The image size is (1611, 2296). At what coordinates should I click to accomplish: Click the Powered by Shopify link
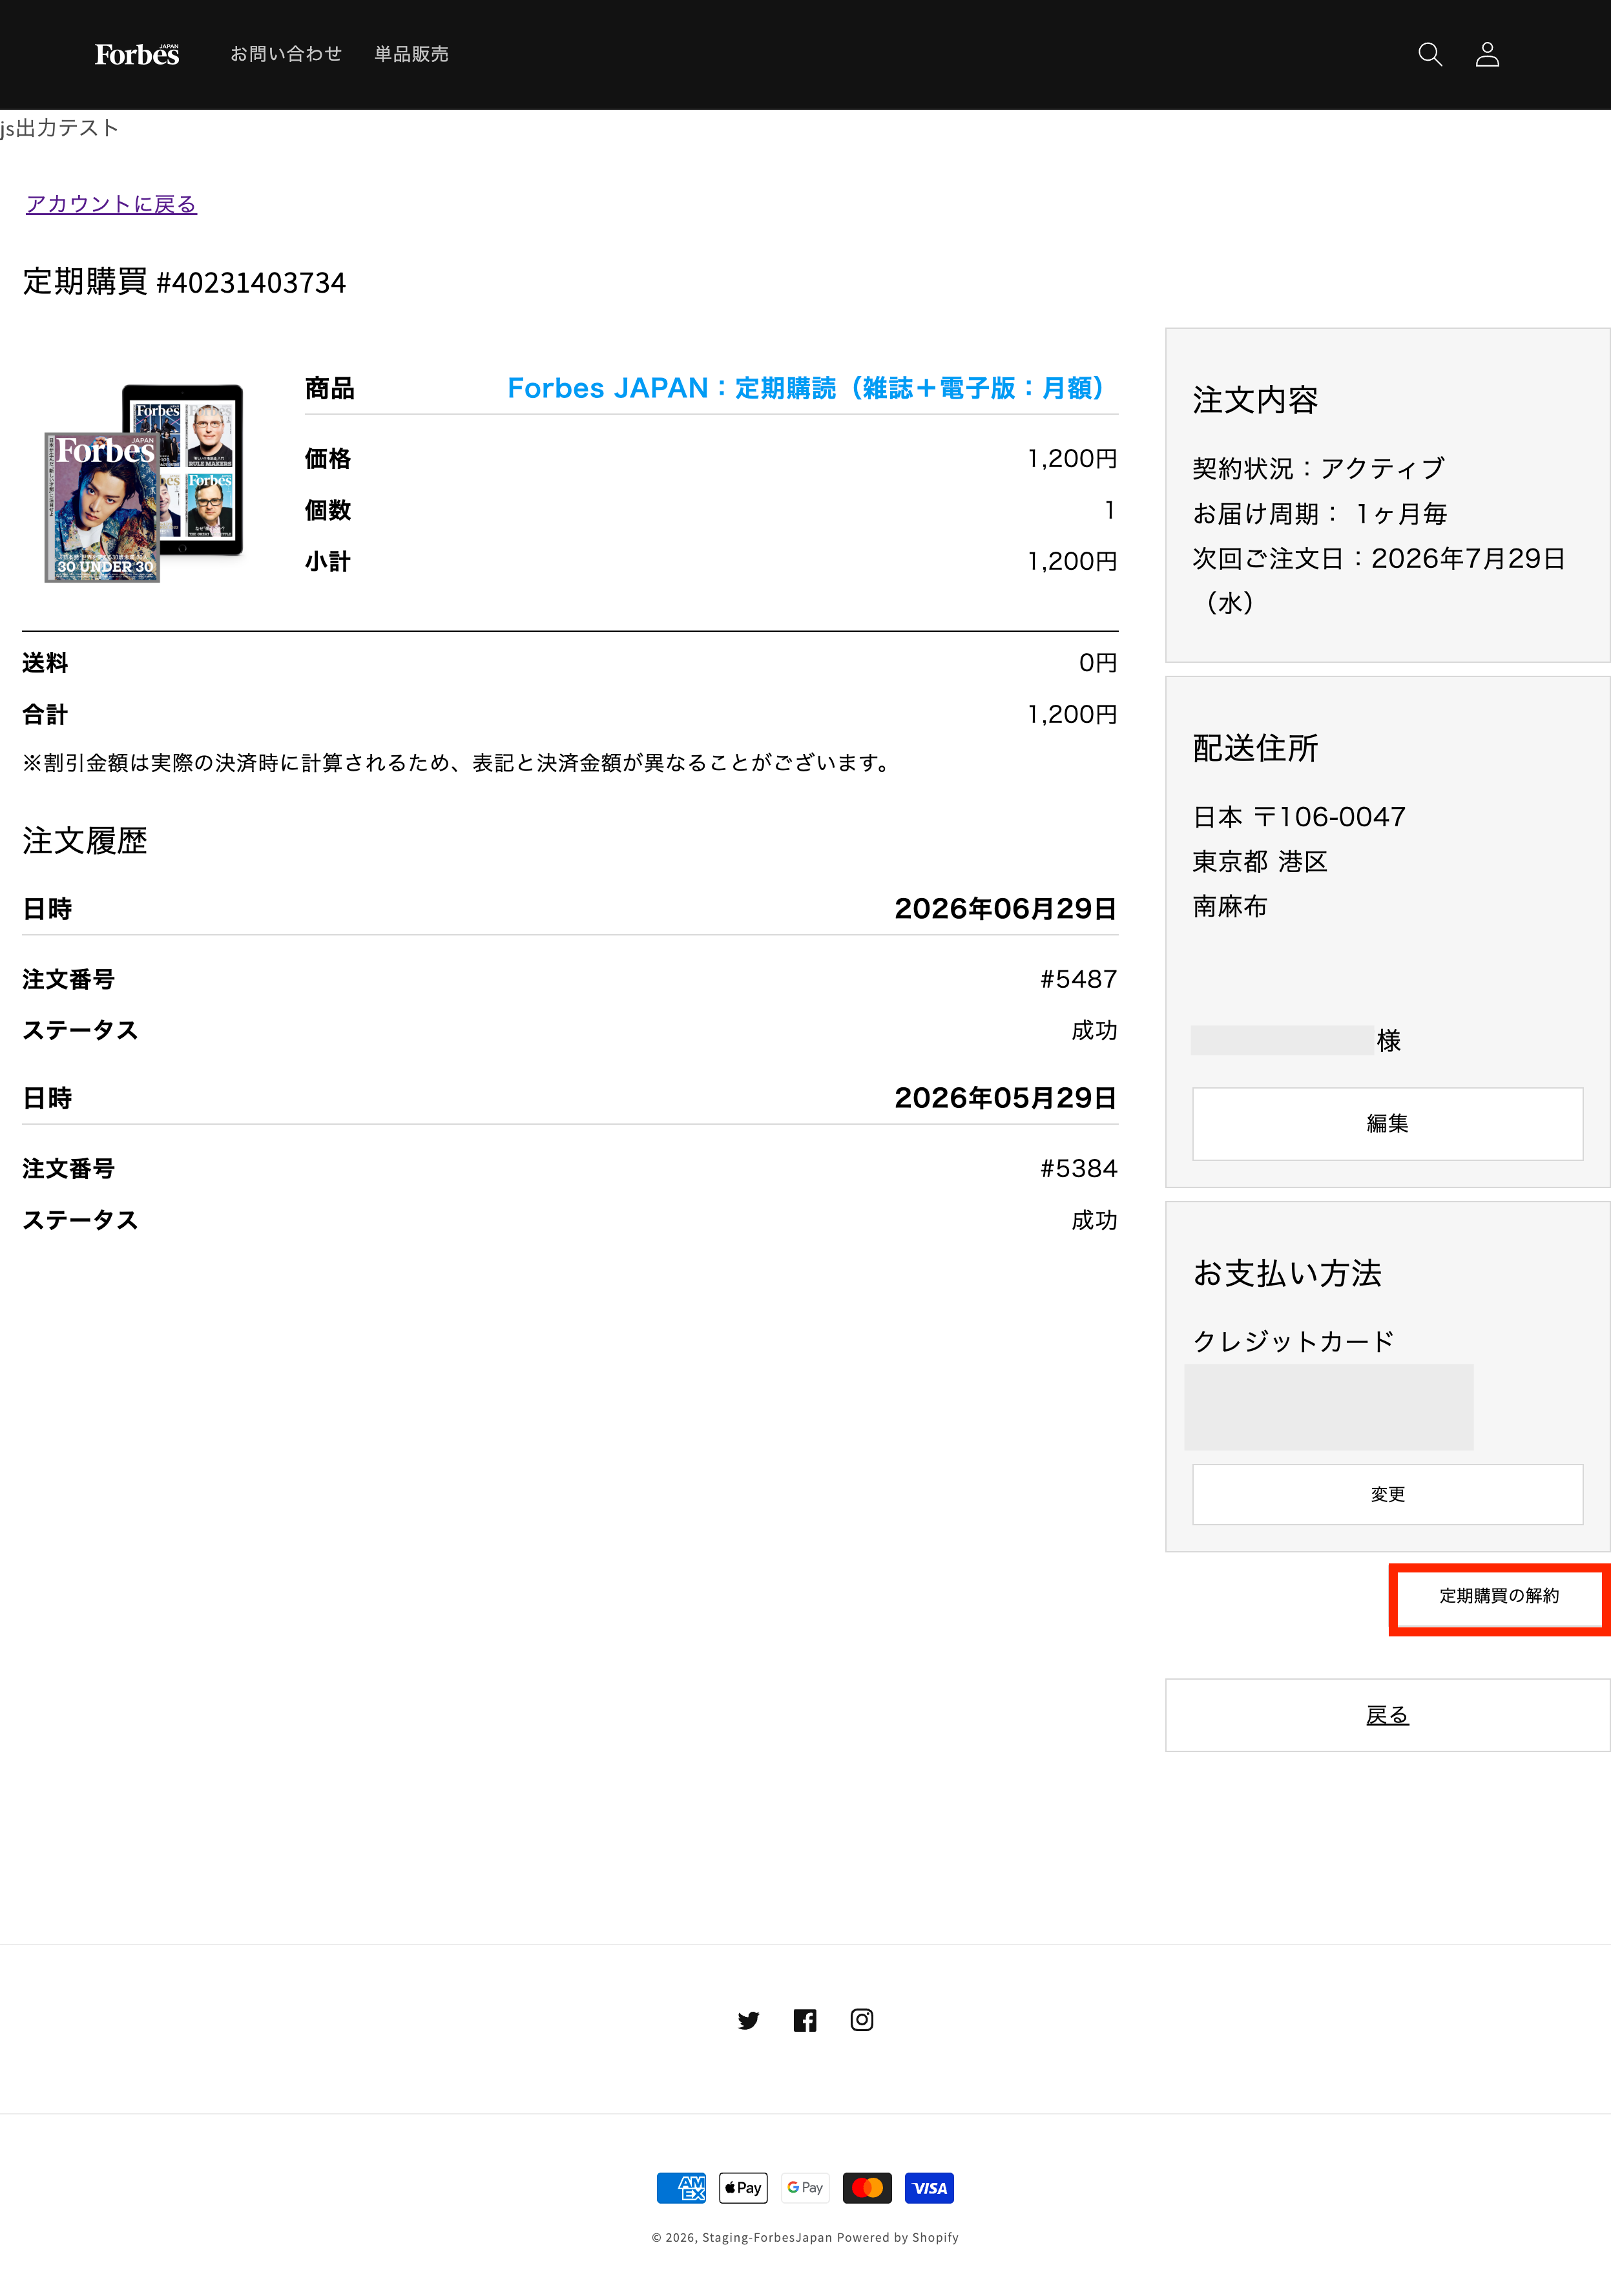[x=897, y=2238]
